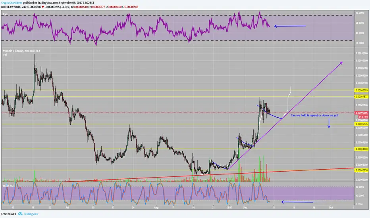Click the high value H:0.00006677
370x218 pixels.
pyautogui.click(x=96, y=7)
